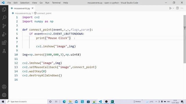Open the dark green app on taskbar
This screenshot has width=186, height=104.
(112, 101)
